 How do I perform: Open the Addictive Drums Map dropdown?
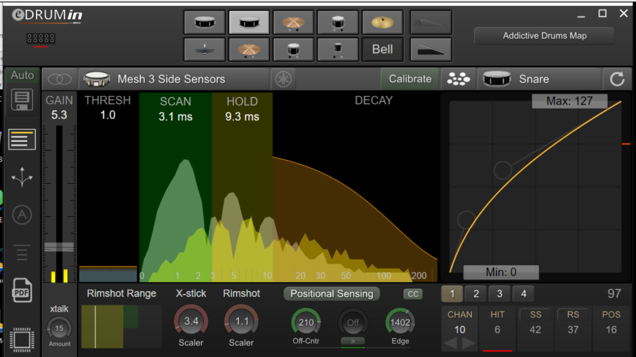point(544,36)
